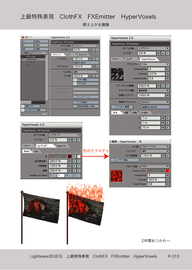Click the T button beside ストレッチ量 300.0 %
Screen dimensions: 192x270
tap(97, 76)
